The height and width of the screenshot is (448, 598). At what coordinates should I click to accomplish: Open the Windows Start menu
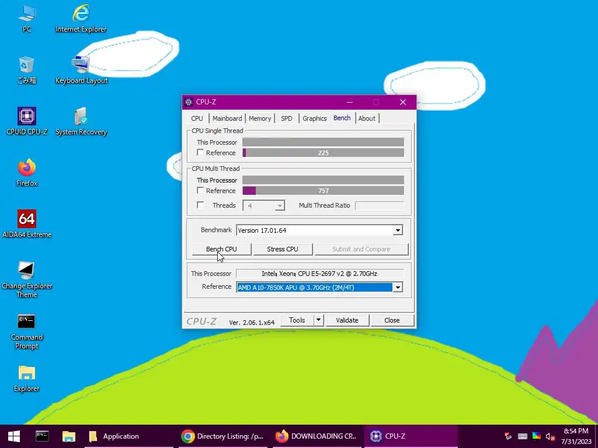point(14,436)
